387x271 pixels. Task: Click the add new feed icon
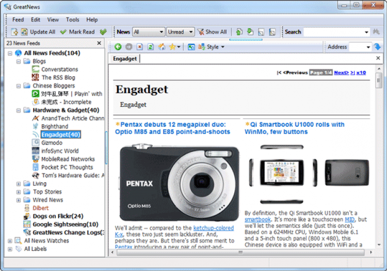coord(14,32)
